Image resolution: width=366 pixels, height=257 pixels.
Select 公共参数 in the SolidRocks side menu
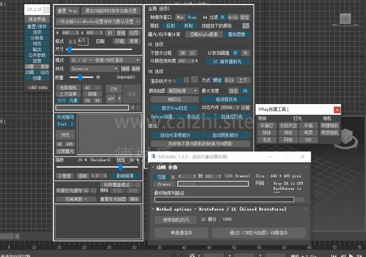tap(37, 55)
